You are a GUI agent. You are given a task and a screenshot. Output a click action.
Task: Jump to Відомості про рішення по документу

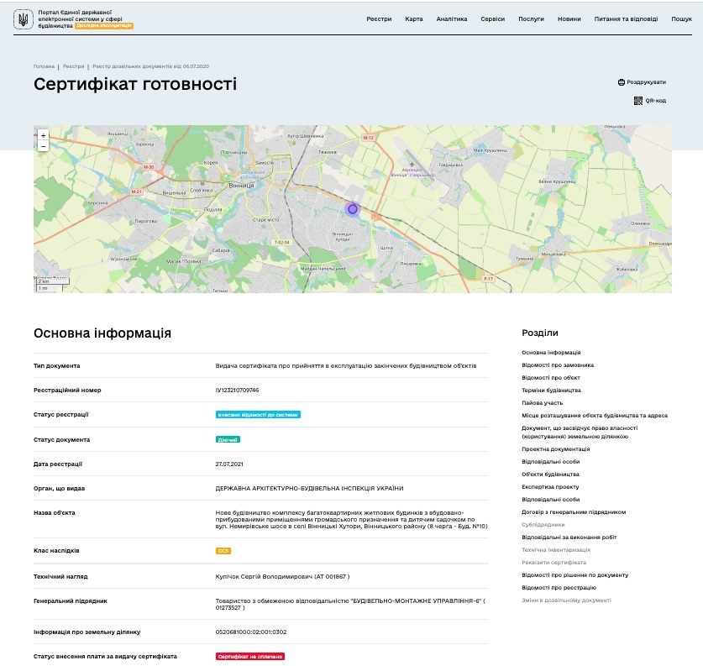pyautogui.click(x=574, y=574)
